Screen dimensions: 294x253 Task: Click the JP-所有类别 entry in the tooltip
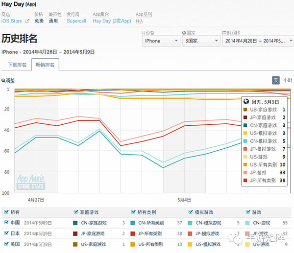[x=265, y=181]
